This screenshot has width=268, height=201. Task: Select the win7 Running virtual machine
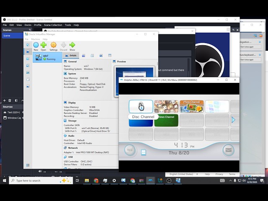click(x=47, y=57)
